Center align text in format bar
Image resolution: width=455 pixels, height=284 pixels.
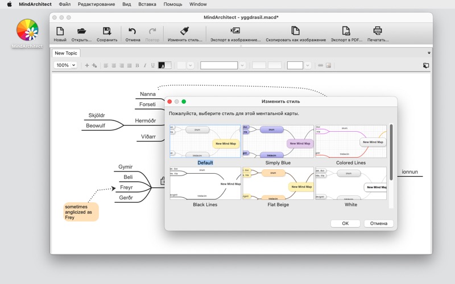pos(114,65)
